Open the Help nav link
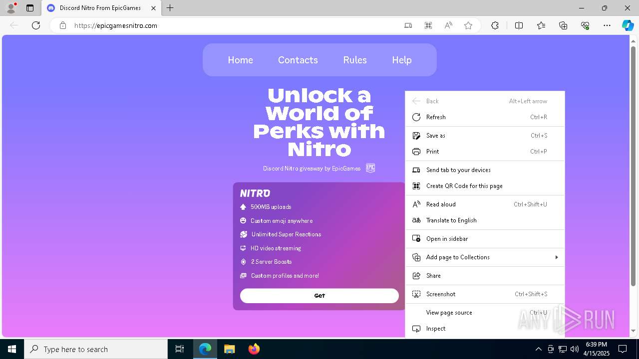 [402, 60]
